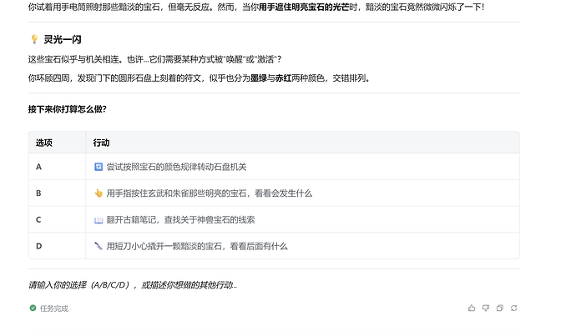Select option letter D in the table
The image size is (576, 331).
(x=38, y=246)
